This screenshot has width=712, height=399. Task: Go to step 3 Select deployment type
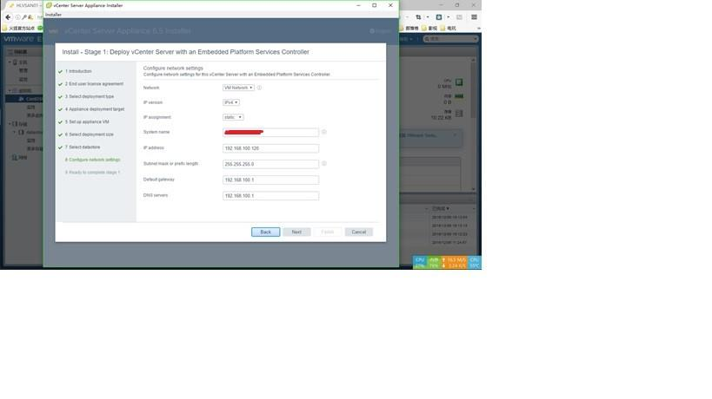(x=90, y=97)
